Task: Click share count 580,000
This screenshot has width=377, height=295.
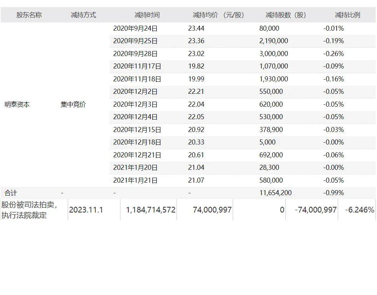Action: click(x=271, y=180)
